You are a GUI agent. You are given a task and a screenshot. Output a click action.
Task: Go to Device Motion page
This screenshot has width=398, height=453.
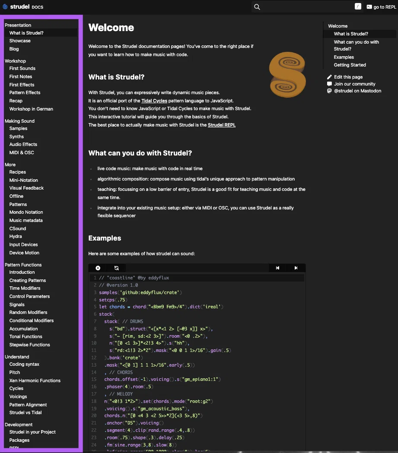coord(24,253)
